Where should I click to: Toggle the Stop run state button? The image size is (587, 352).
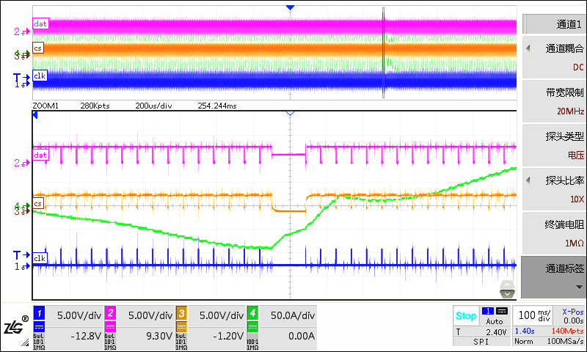(466, 316)
